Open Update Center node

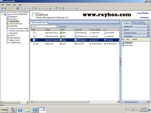(x=14, y=40)
